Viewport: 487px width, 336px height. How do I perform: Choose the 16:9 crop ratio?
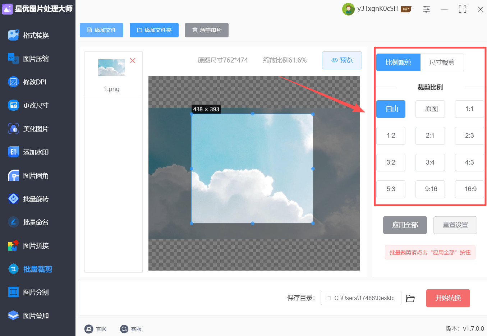click(x=469, y=189)
